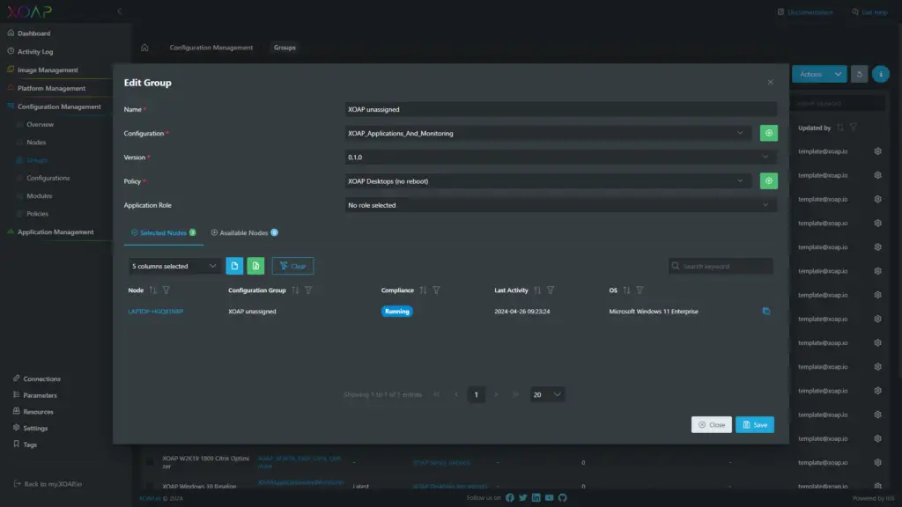
Task: Click the home breadcrumb icon
Action: coord(144,48)
